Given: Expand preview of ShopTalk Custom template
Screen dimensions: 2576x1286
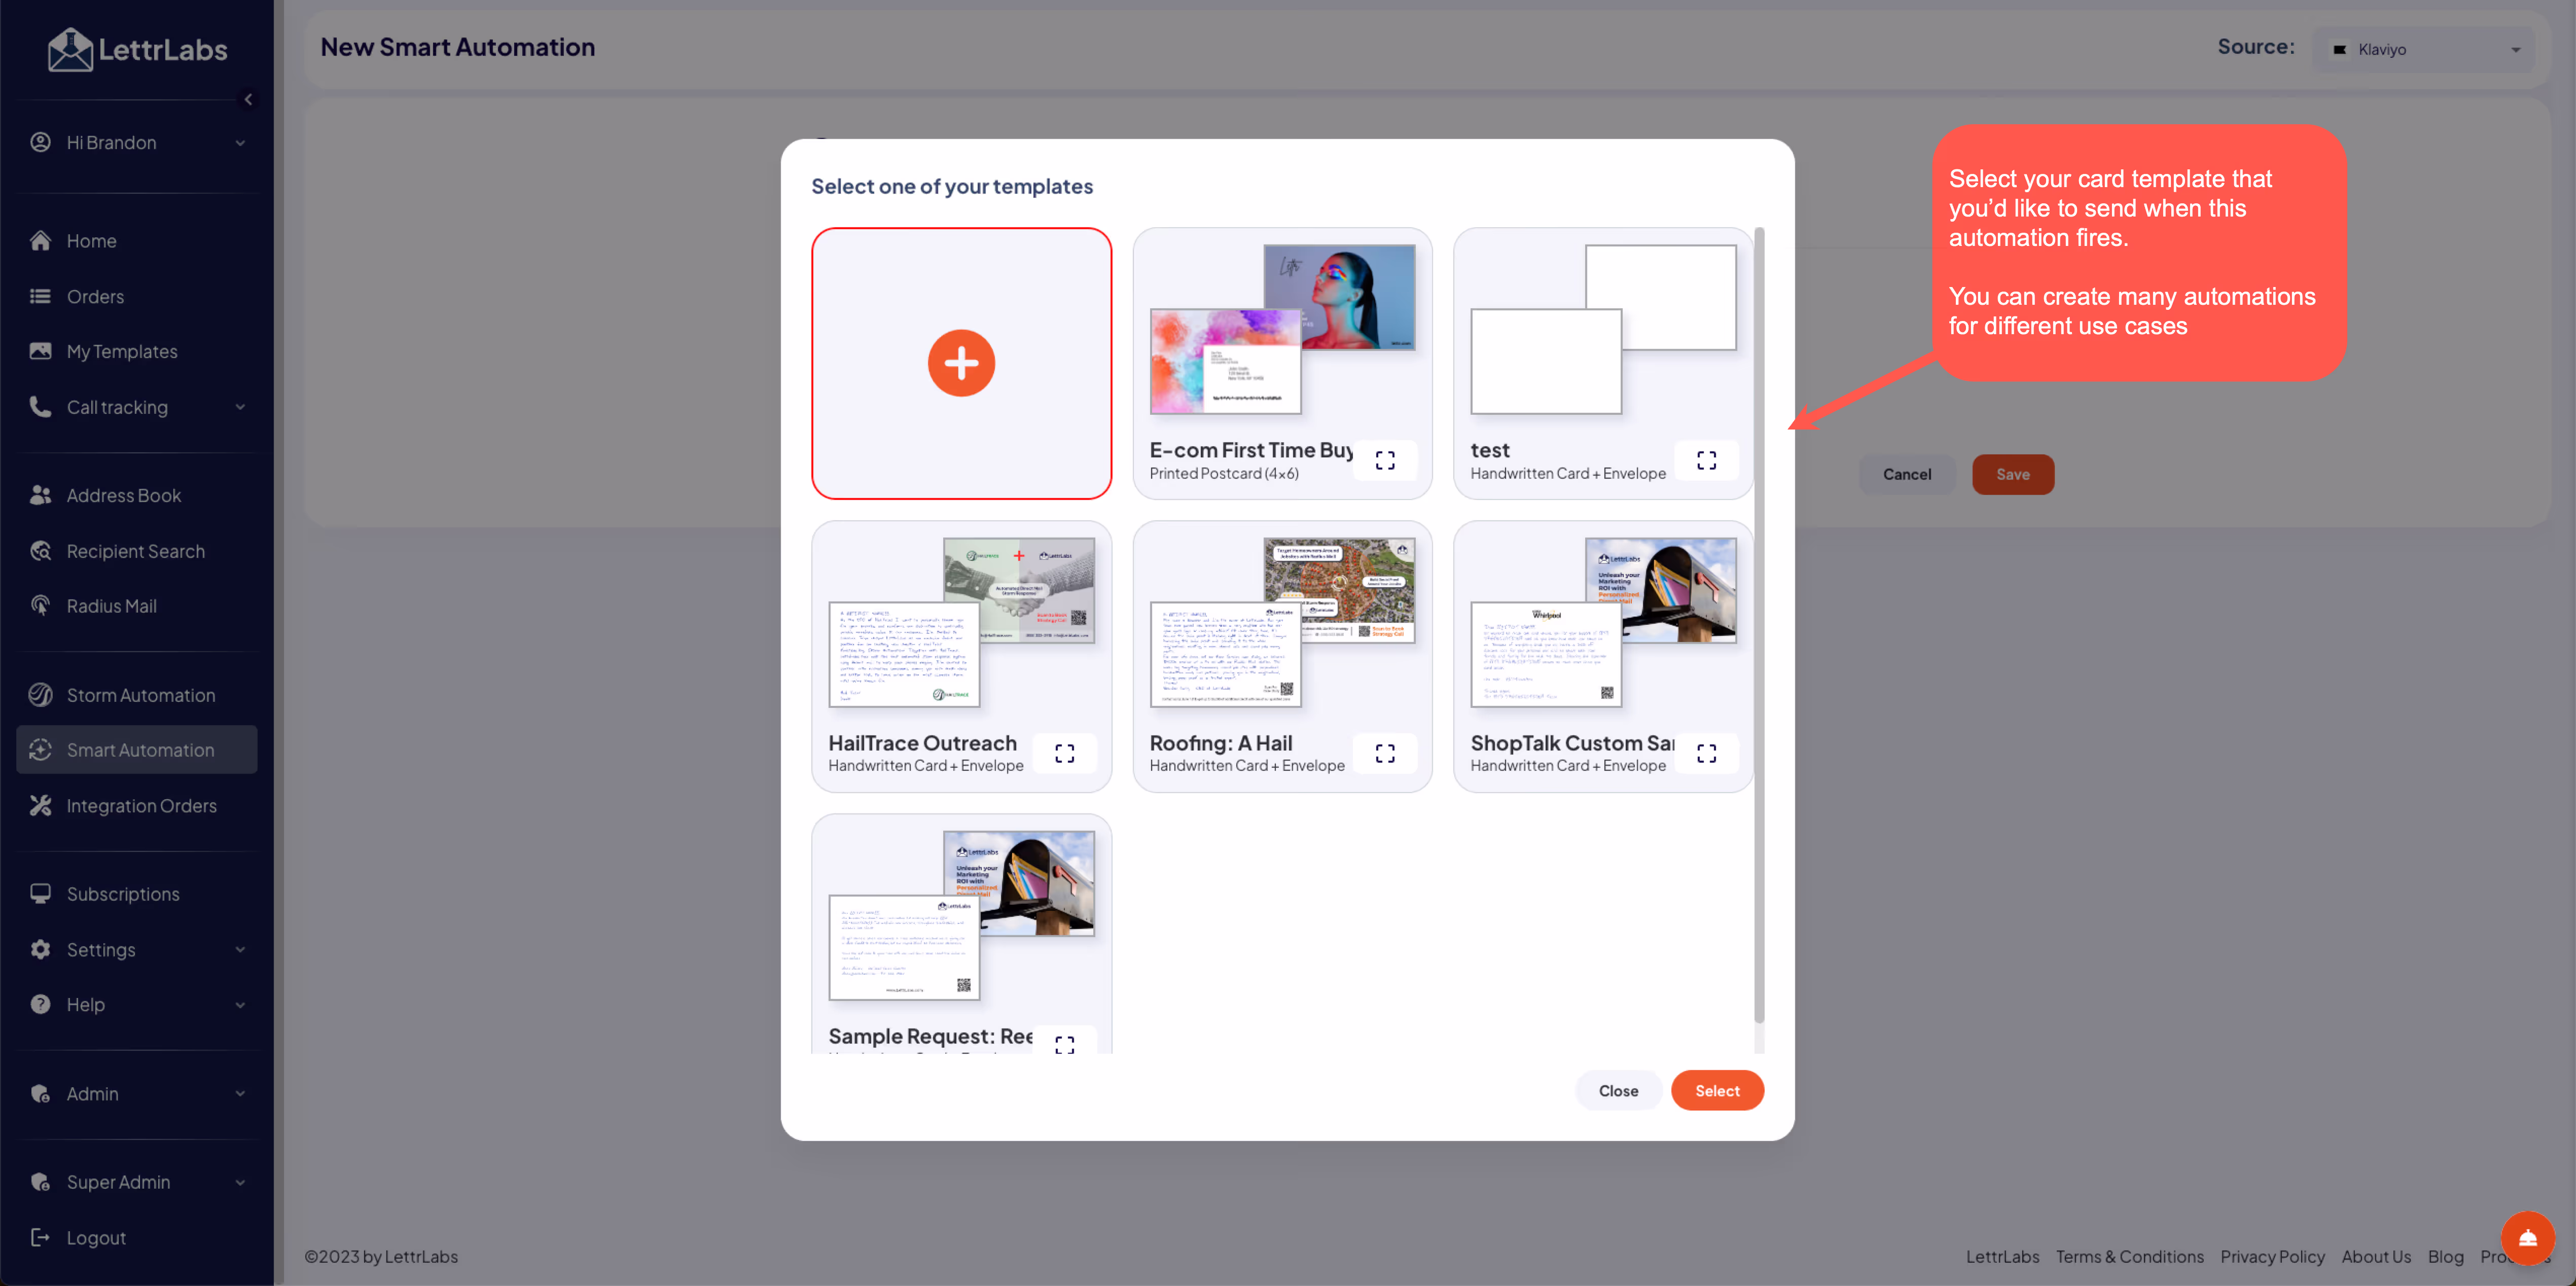Looking at the screenshot, I should 1706,753.
